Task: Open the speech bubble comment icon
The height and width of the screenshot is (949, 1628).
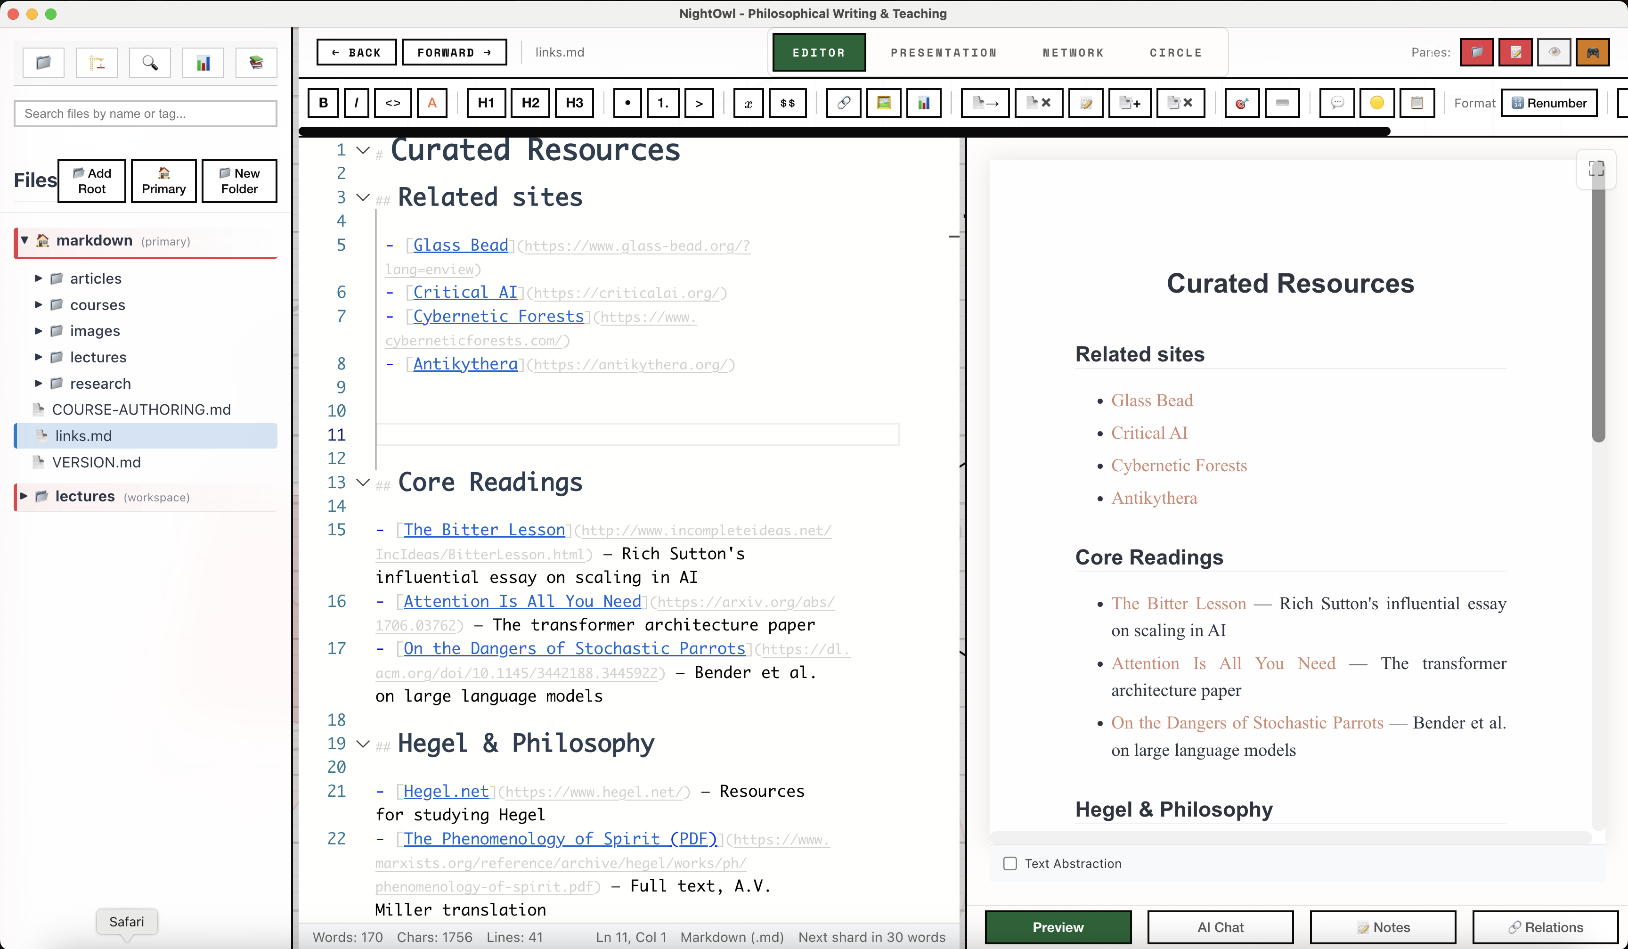Action: (1336, 102)
